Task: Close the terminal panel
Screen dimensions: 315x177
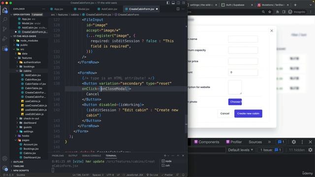Action: [x=183, y=155]
